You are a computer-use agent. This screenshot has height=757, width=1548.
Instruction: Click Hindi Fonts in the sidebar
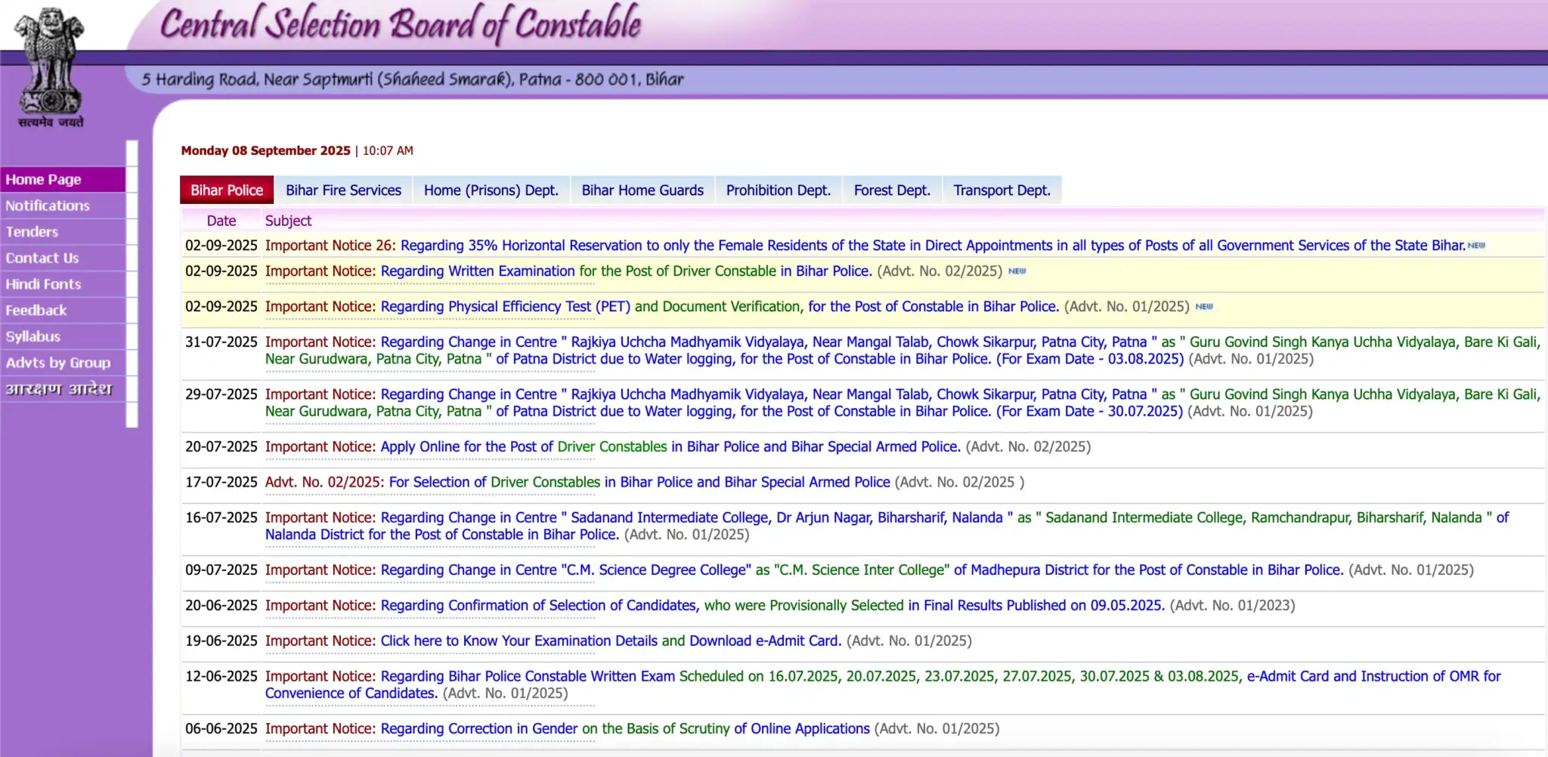pos(43,284)
